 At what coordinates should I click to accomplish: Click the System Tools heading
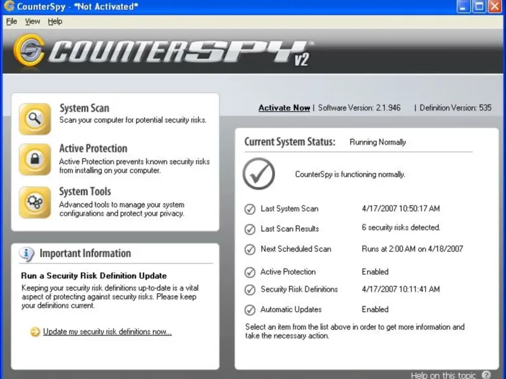click(85, 191)
